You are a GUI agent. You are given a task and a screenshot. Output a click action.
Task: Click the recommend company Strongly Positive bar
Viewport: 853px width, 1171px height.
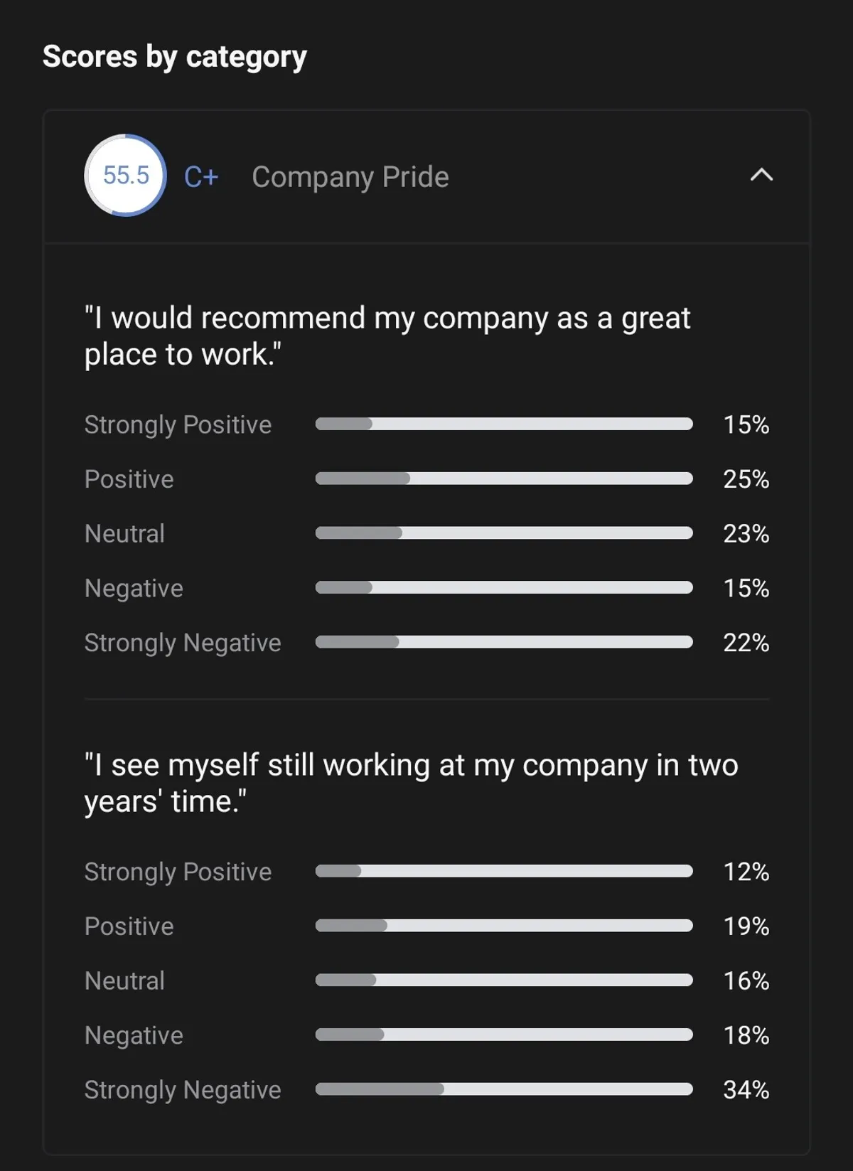click(504, 424)
